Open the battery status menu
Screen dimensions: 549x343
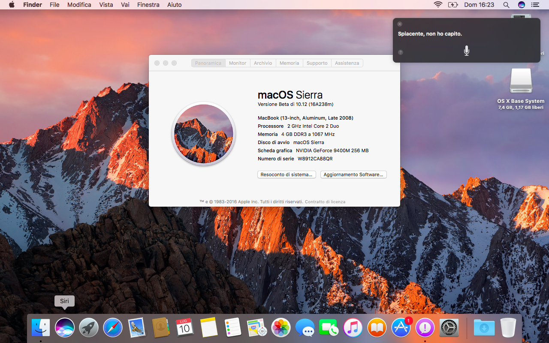tap(453, 5)
